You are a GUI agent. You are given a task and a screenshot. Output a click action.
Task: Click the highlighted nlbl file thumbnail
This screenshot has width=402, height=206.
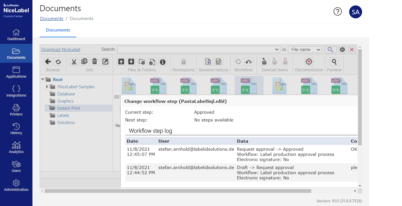[x=249, y=85]
